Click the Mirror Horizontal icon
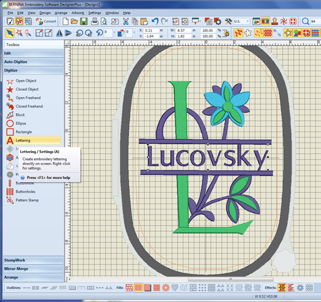 pos(59,33)
